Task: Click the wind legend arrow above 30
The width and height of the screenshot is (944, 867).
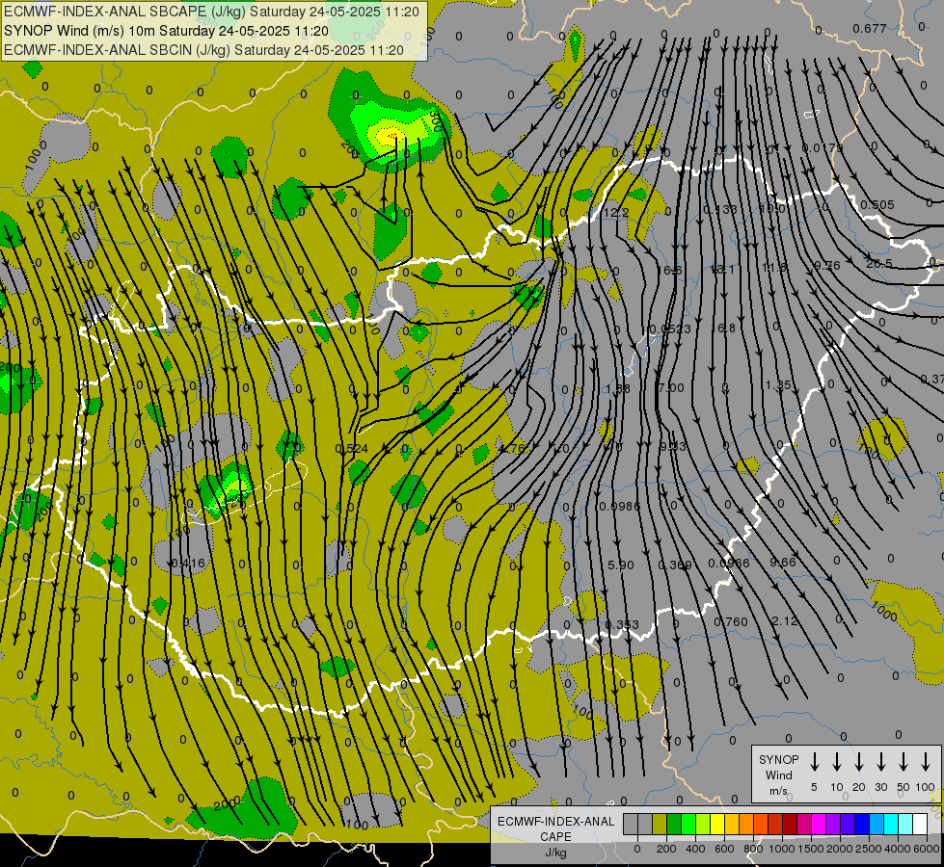Action: click(881, 762)
